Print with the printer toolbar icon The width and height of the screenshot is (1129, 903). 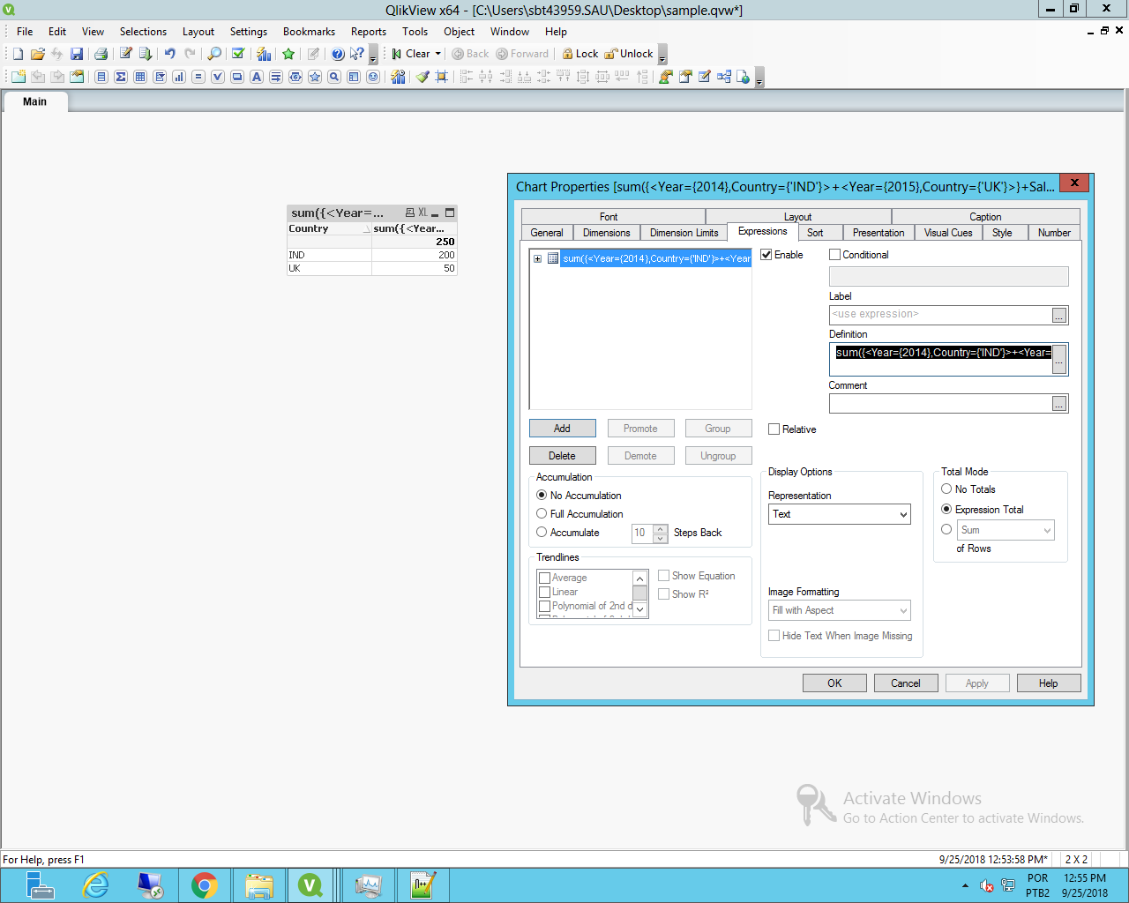(x=101, y=54)
